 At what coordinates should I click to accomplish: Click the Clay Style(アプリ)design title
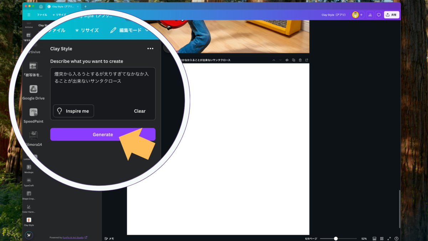pos(333,15)
